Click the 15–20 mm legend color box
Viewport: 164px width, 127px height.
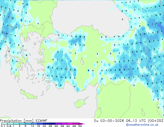click(40, 124)
